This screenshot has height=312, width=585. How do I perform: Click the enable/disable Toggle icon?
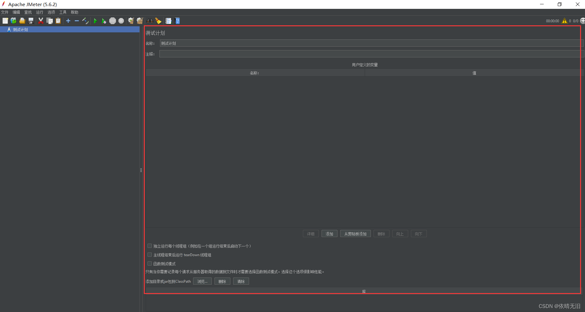click(85, 21)
